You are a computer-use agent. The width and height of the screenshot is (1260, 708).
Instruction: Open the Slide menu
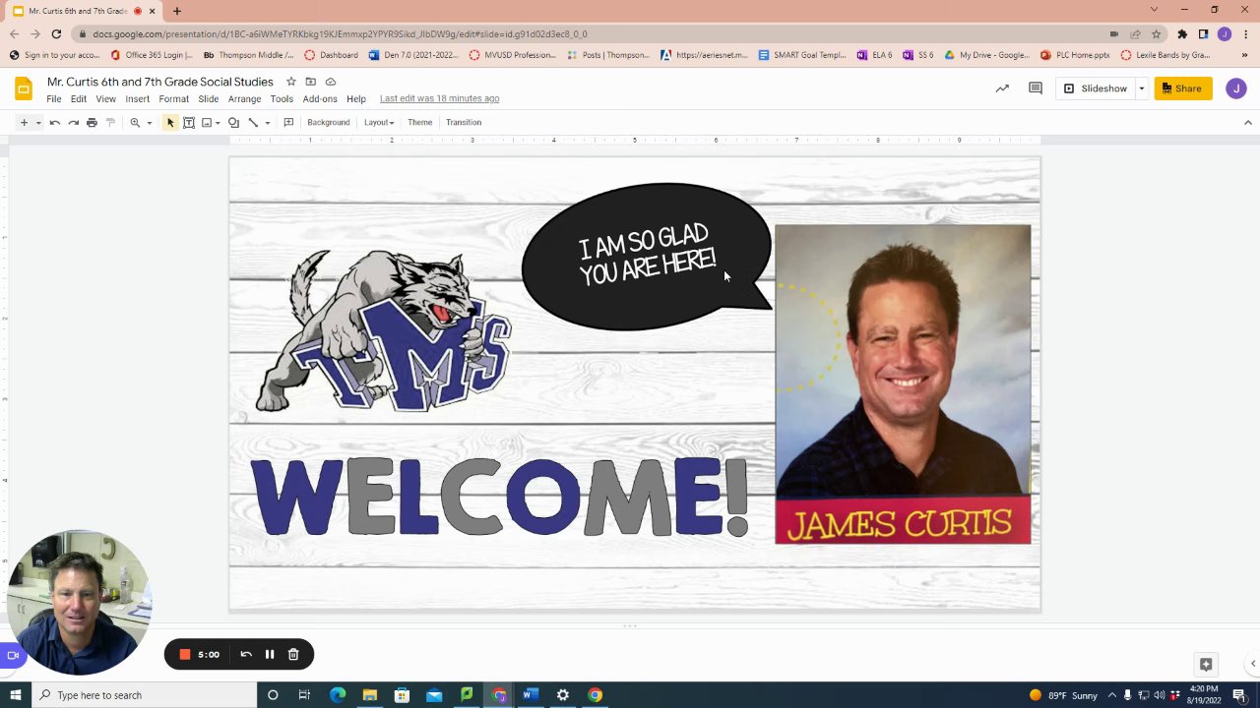(209, 99)
